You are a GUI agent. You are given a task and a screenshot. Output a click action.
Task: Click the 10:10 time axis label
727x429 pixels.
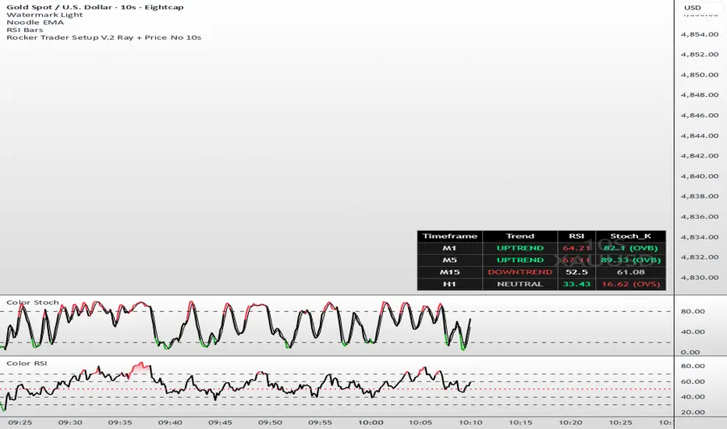tap(470, 423)
